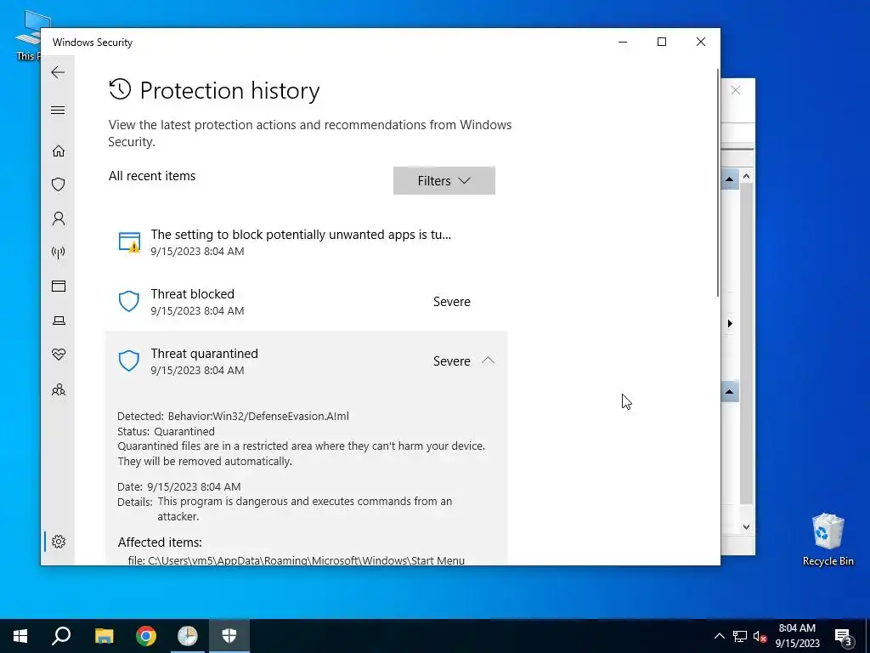Open the potentially unwanted apps setting item
This screenshot has width=870, height=653.
306,242
